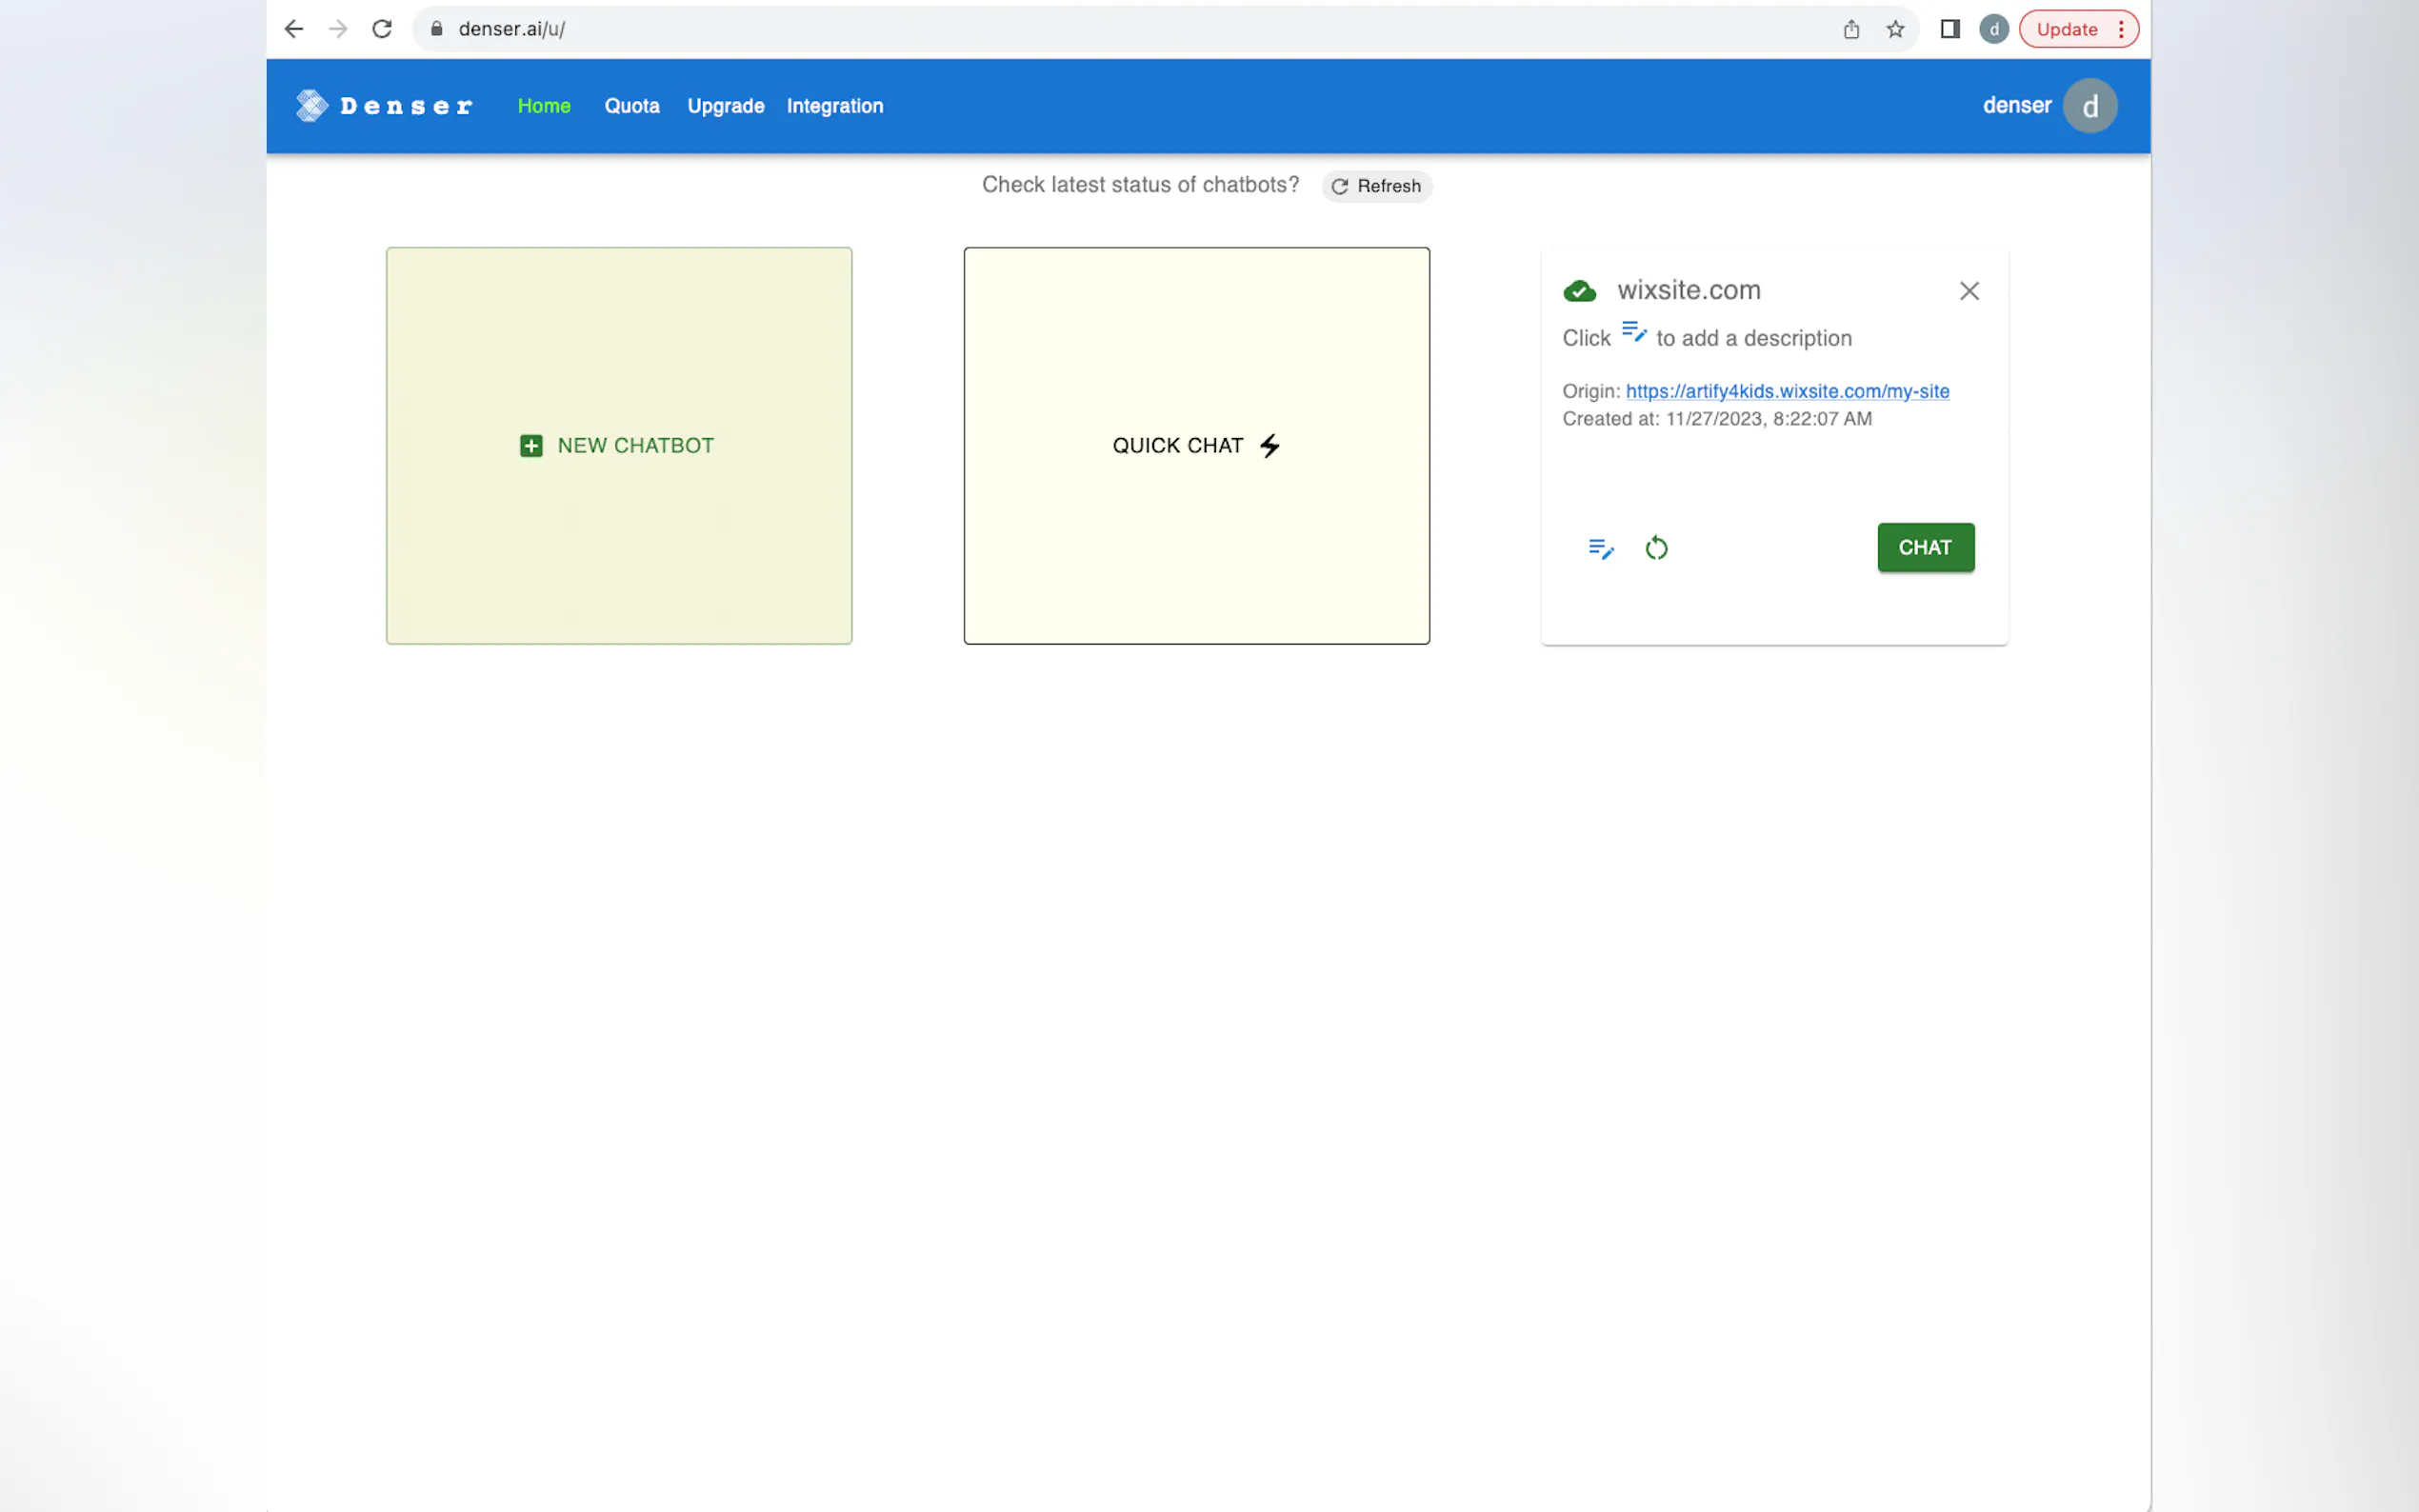
Task: Click the rebuild/refresh chatbot circular icon
Action: (1656, 548)
